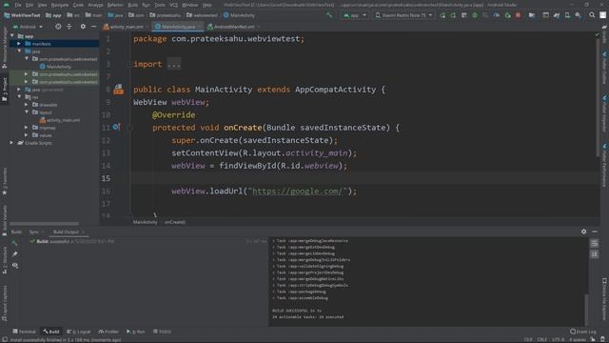Open the Refactor menu

point(115,5)
